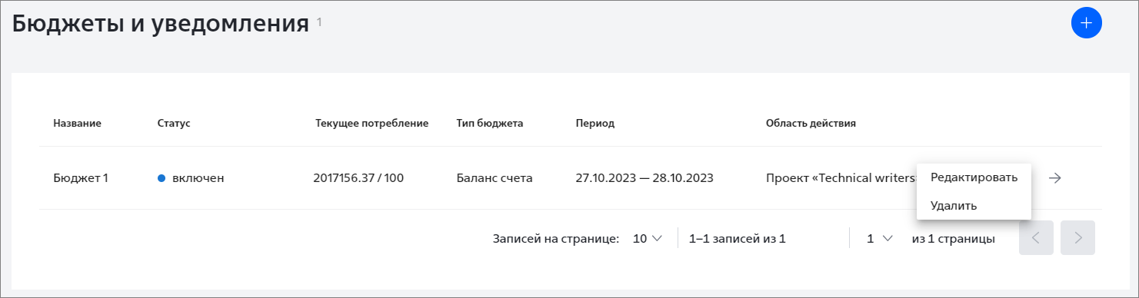Click the Текущее потребление column header

click(x=371, y=123)
